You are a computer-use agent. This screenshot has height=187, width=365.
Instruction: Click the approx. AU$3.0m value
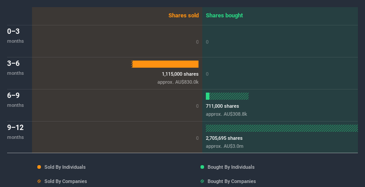[225, 146]
